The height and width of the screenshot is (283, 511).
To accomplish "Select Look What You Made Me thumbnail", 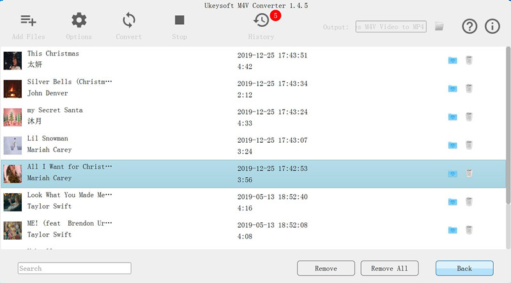I will [x=13, y=202].
